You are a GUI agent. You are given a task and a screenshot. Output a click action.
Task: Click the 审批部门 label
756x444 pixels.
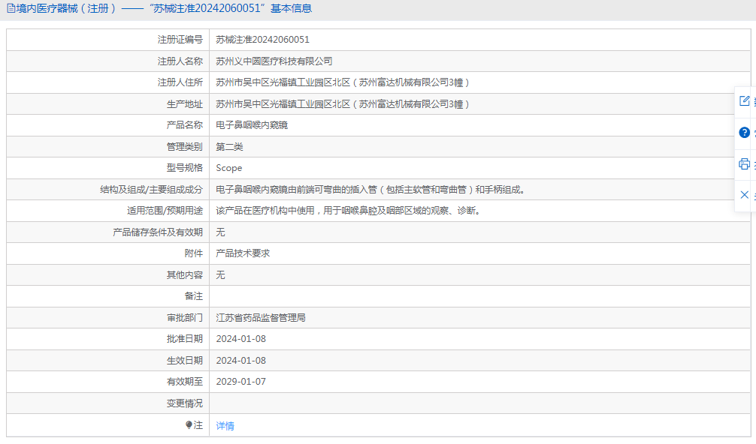(185, 317)
